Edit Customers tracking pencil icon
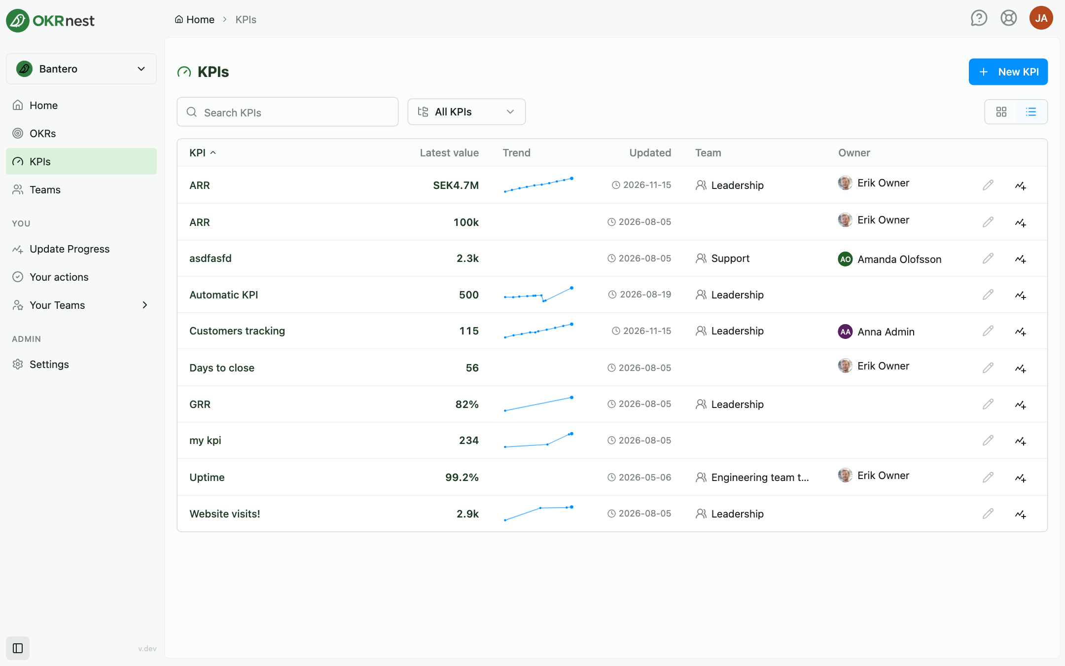 [988, 331]
